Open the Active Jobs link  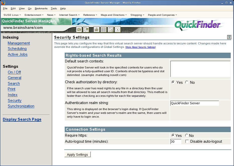click(18, 54)
